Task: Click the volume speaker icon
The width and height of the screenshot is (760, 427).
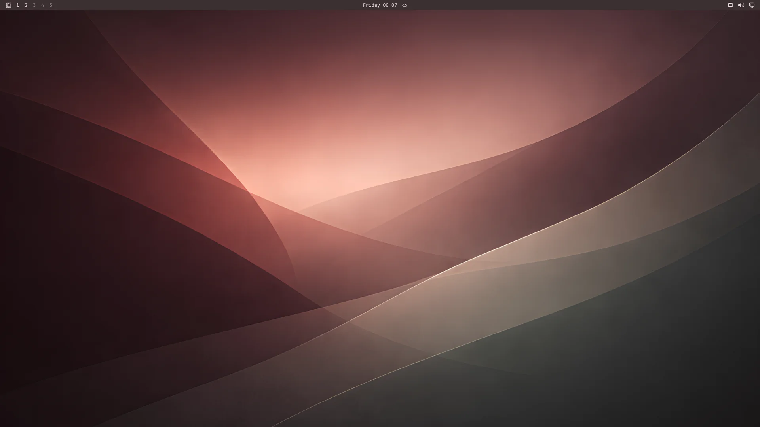Action: pos(741,5)
